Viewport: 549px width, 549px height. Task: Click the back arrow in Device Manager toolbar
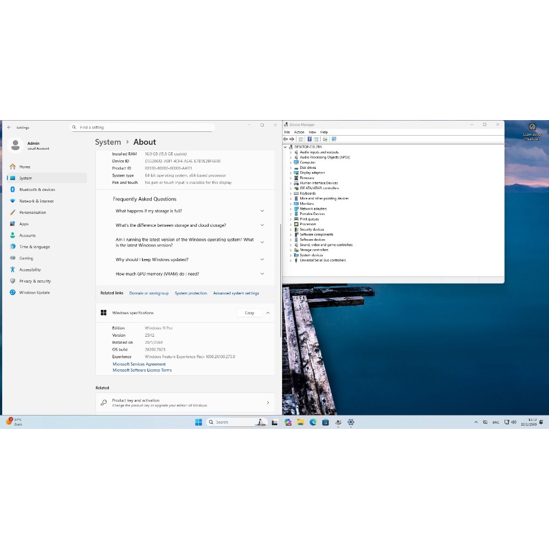point(286,139)
